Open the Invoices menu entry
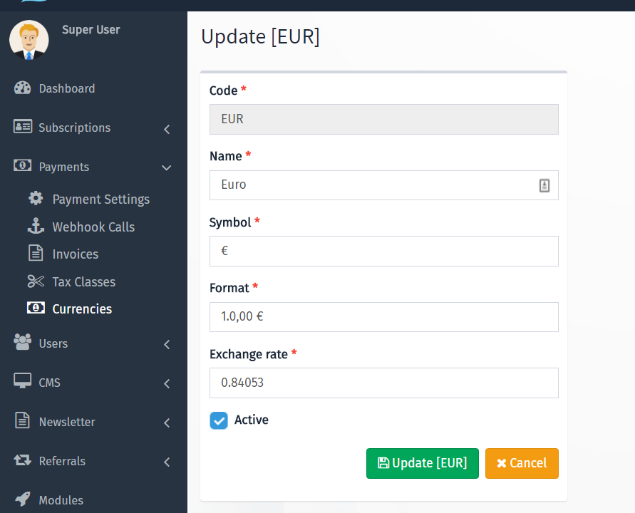The width and height of the screenshot is (635, 513). [x=76, y=254]
